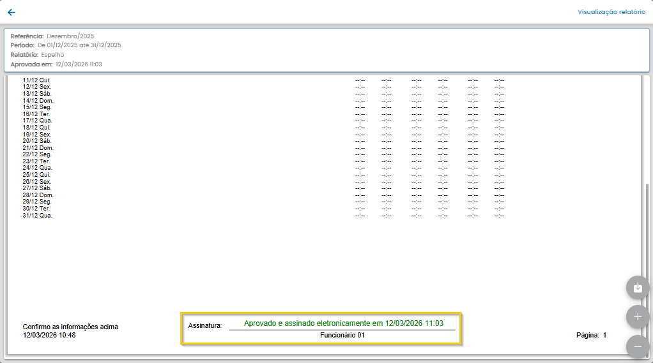
Task: Zoom out using the minus button
Action: pyautogui.click(x=637, y=346)
